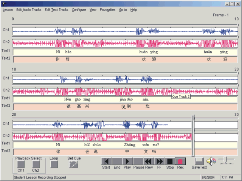
Task: Fast forward with the FF button
Action: (x=160, y=162)
